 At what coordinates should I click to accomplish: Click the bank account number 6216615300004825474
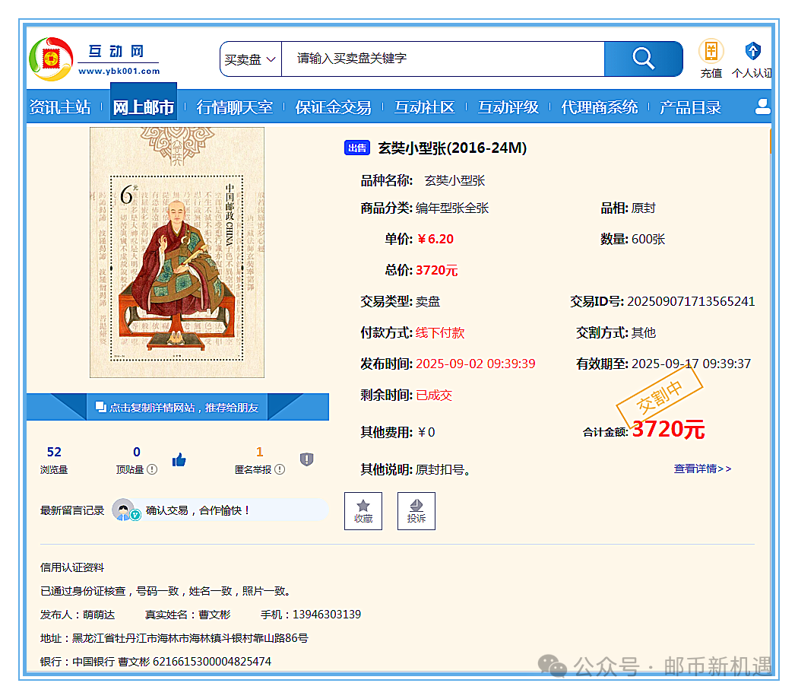(x=212, y=661)
